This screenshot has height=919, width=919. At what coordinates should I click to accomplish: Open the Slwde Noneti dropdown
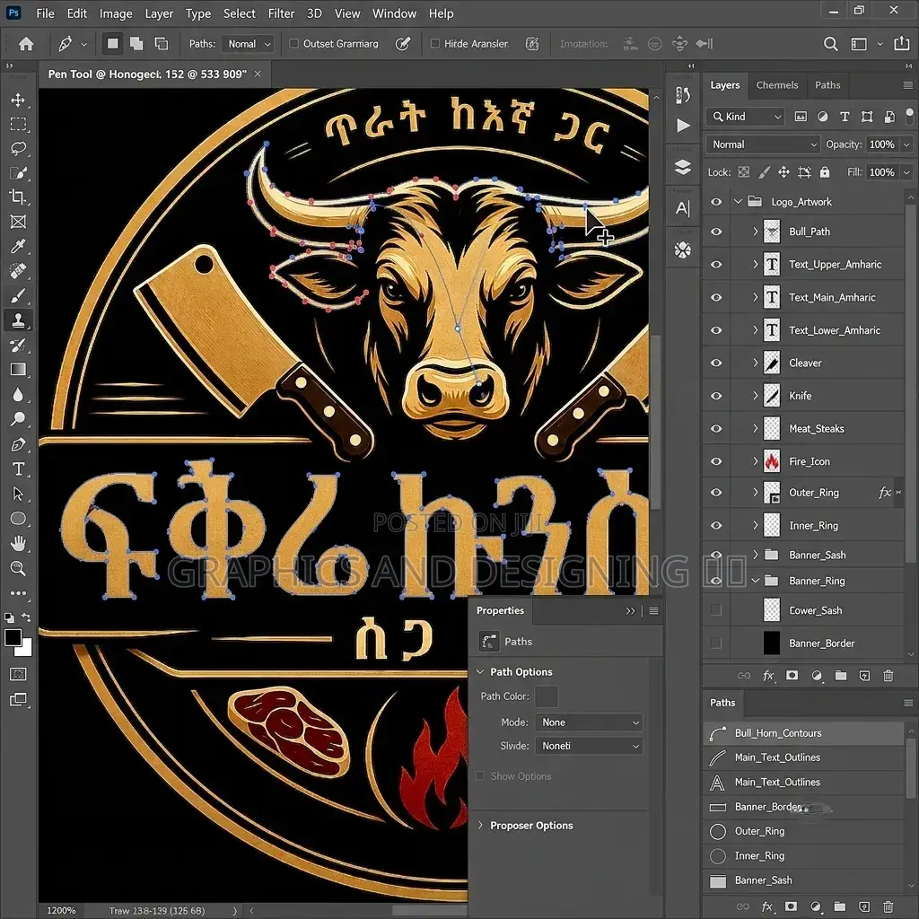[589, 746]
